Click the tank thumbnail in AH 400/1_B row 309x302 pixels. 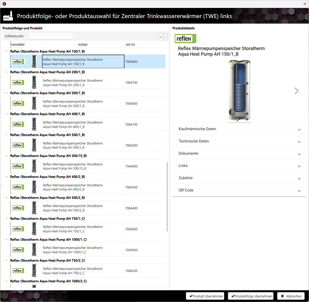[34, 124]
